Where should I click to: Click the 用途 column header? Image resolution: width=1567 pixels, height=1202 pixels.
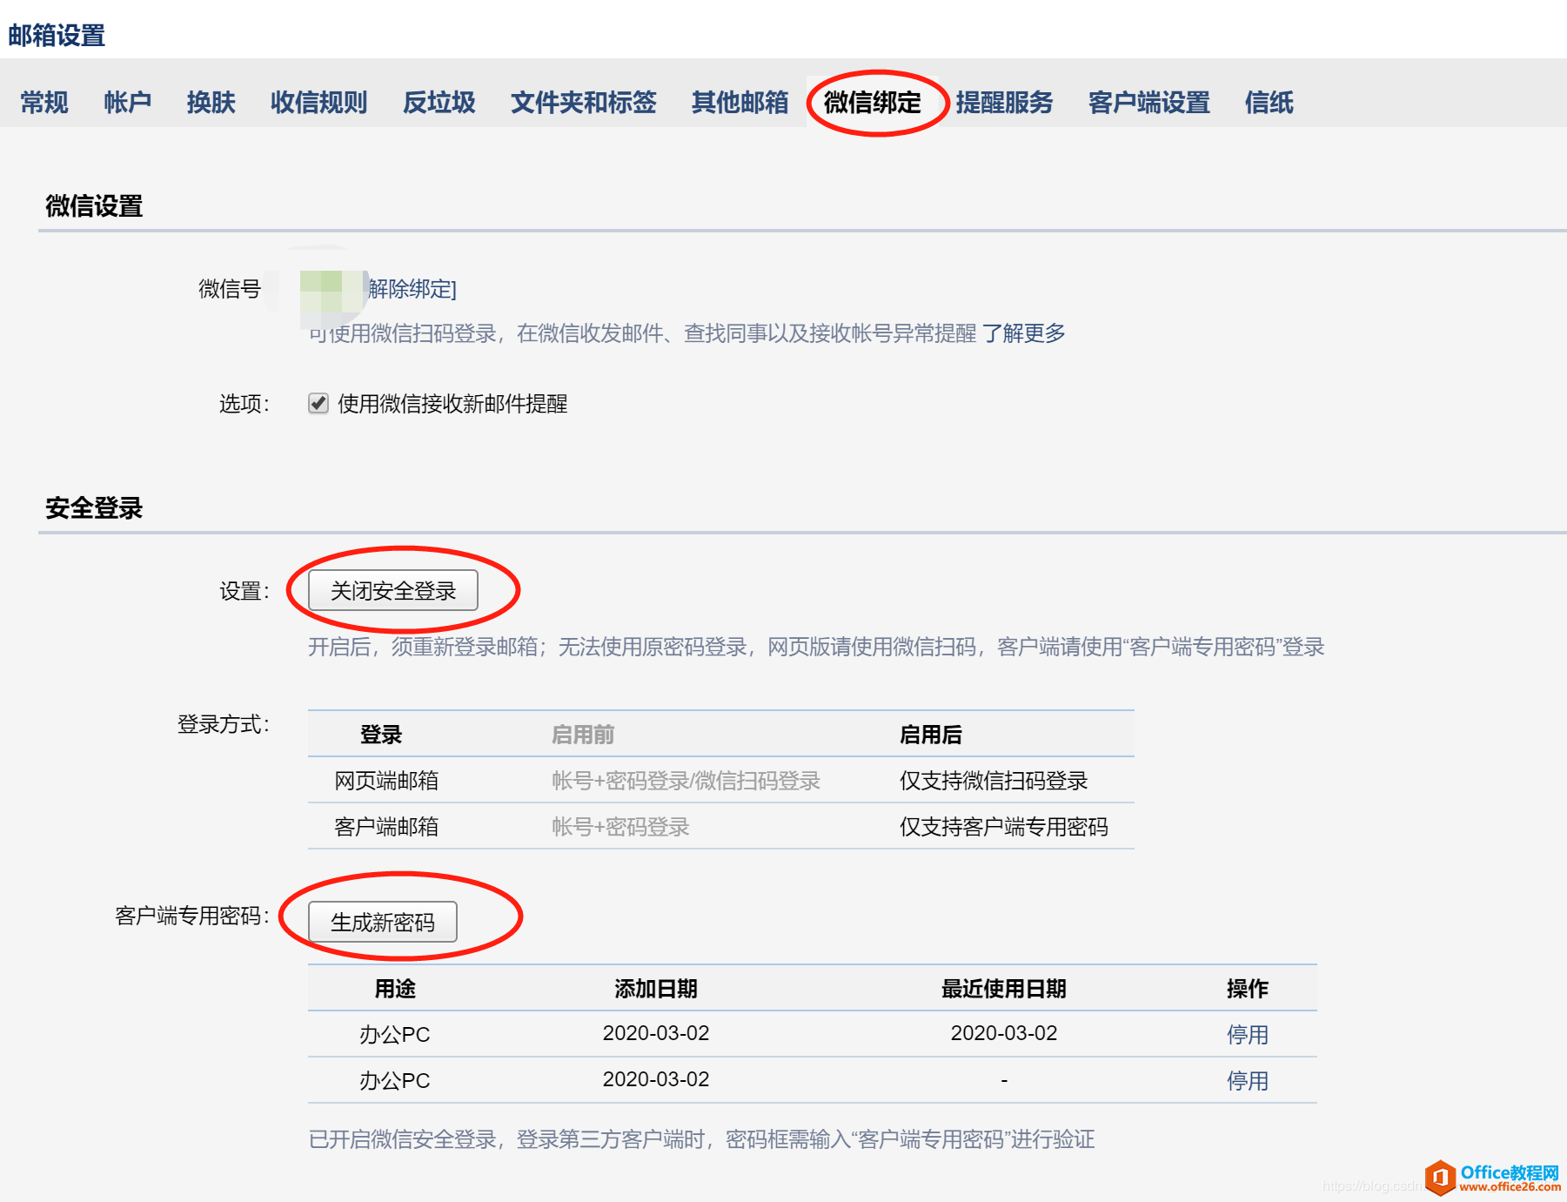(x=395, y=989)
